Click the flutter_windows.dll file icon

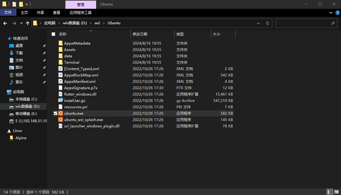click(x=61, y=94)
